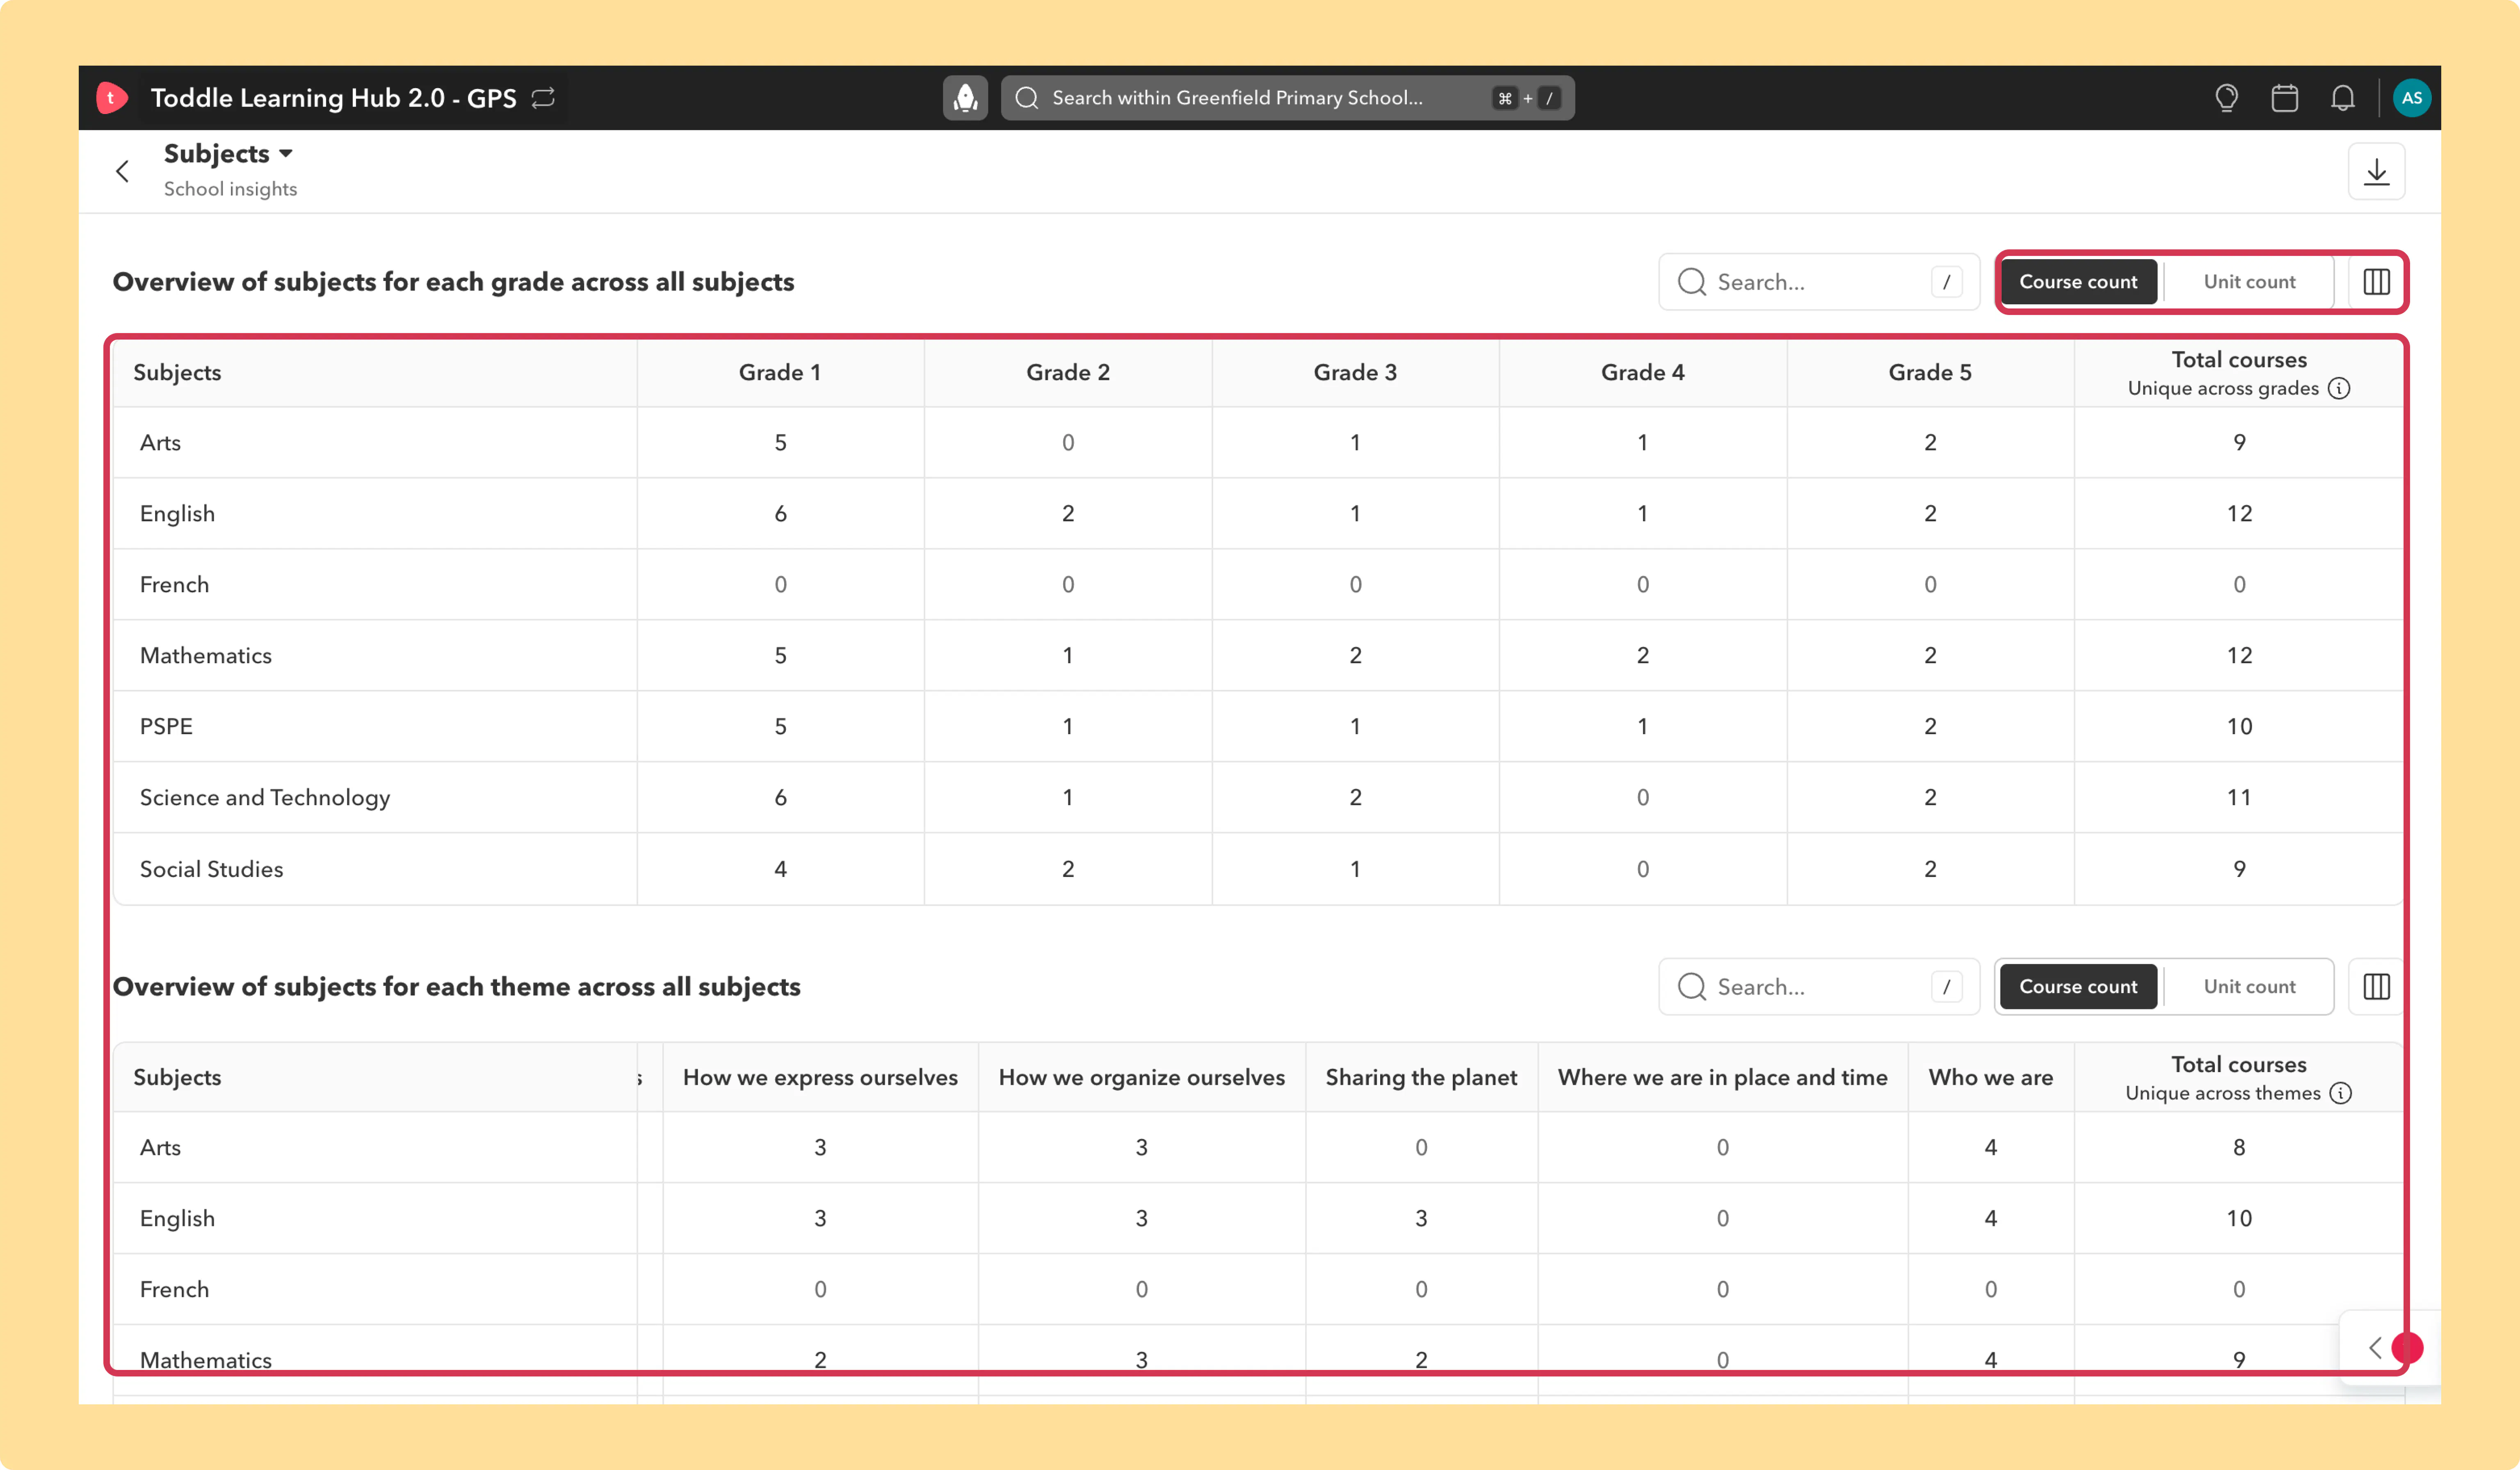2520x1470 pixels.
Task: Click the sync icon beside the hub title
Action: tap(543, 98)
